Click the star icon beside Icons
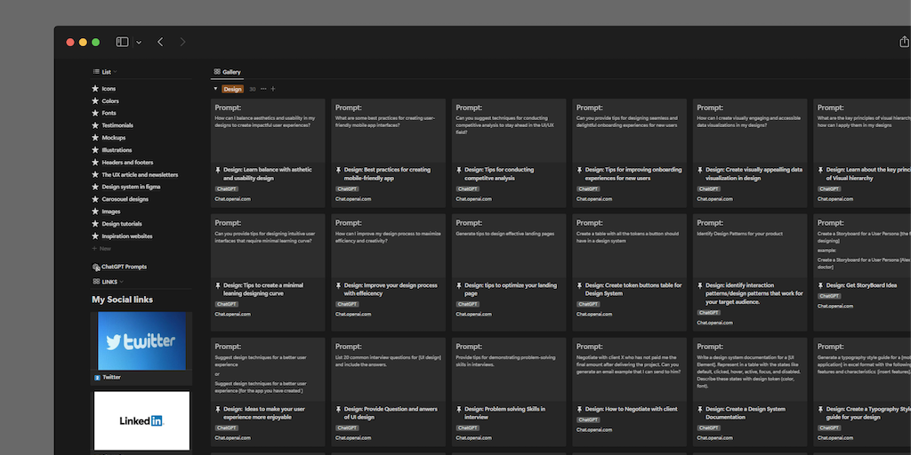Image resolution: width=911 pixels, height=455 pixels. click(95, 89)
